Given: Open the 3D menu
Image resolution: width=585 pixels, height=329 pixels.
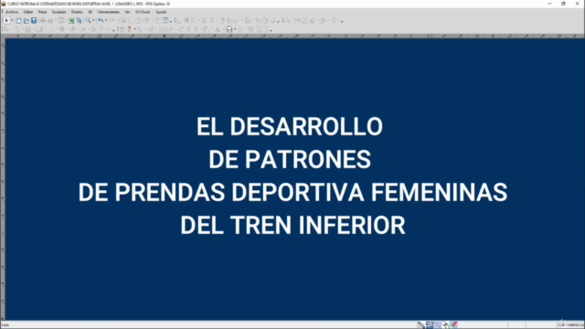Looking at the screenshot, I should click(x=90, y=12).
